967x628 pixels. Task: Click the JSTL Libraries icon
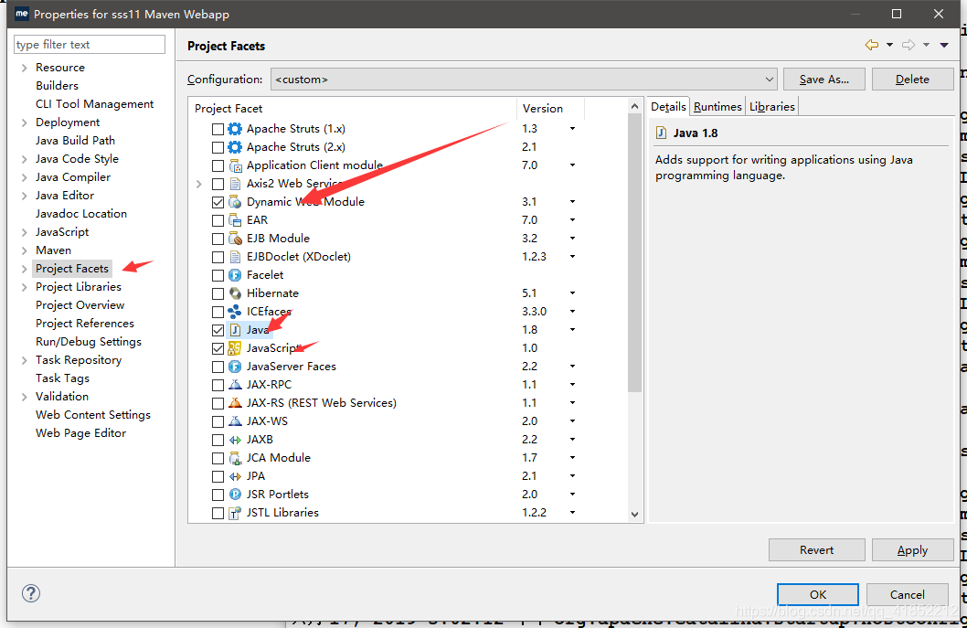(235, 513)
